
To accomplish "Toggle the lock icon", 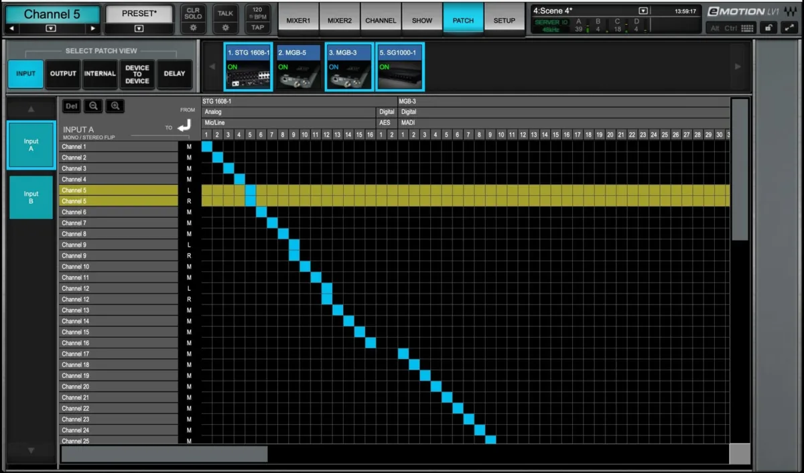I will coord(770,28).
